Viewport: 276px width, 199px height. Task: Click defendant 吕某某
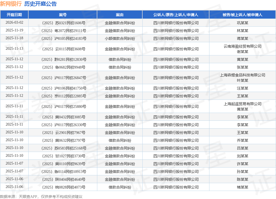(x=242, y=148)
